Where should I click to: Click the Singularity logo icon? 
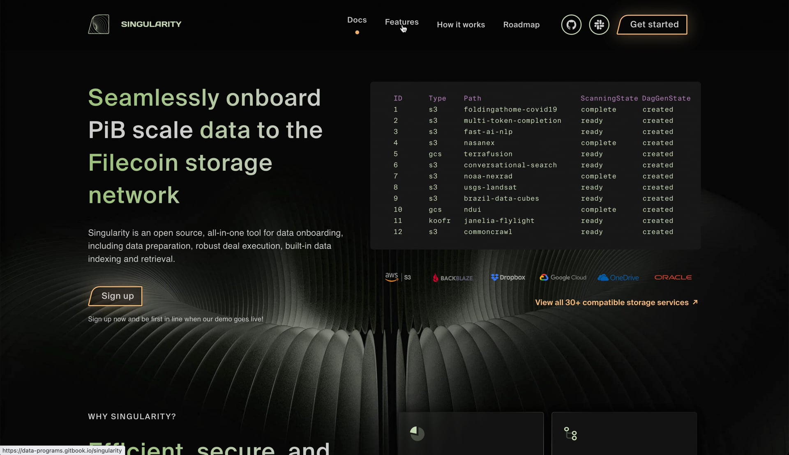[x=99, y=24]
